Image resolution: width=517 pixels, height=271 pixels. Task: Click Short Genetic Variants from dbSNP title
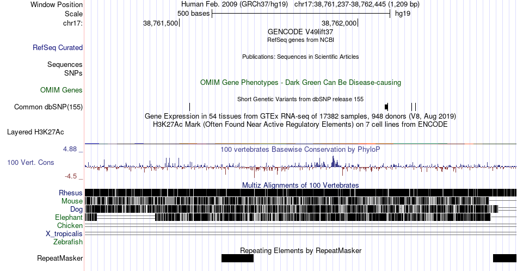click(300, 99)
